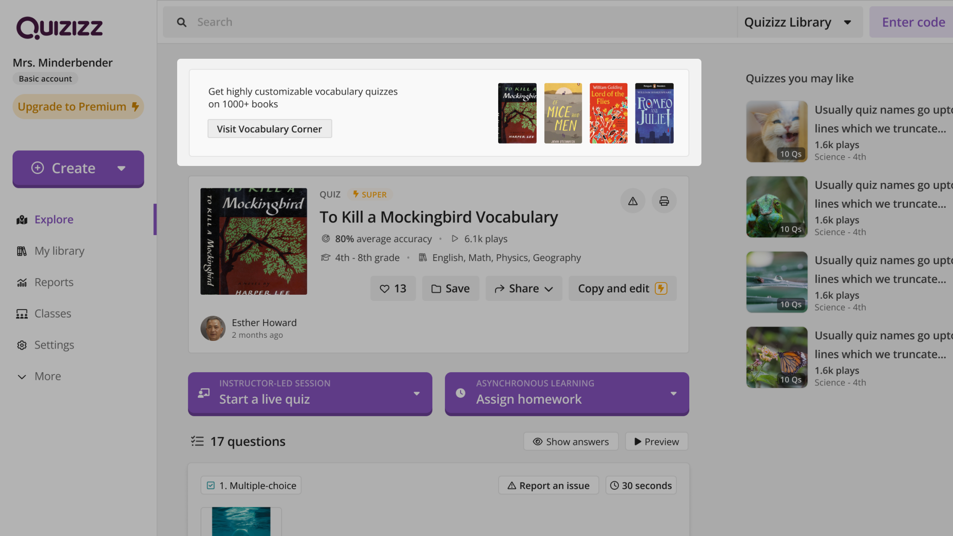Toggle Show answers
The image size is (953, 536).
tap(571, 442)
